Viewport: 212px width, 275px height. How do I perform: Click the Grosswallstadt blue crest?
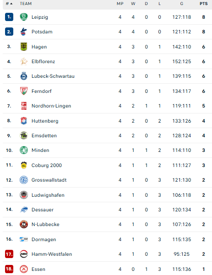(x=24, y=180)
